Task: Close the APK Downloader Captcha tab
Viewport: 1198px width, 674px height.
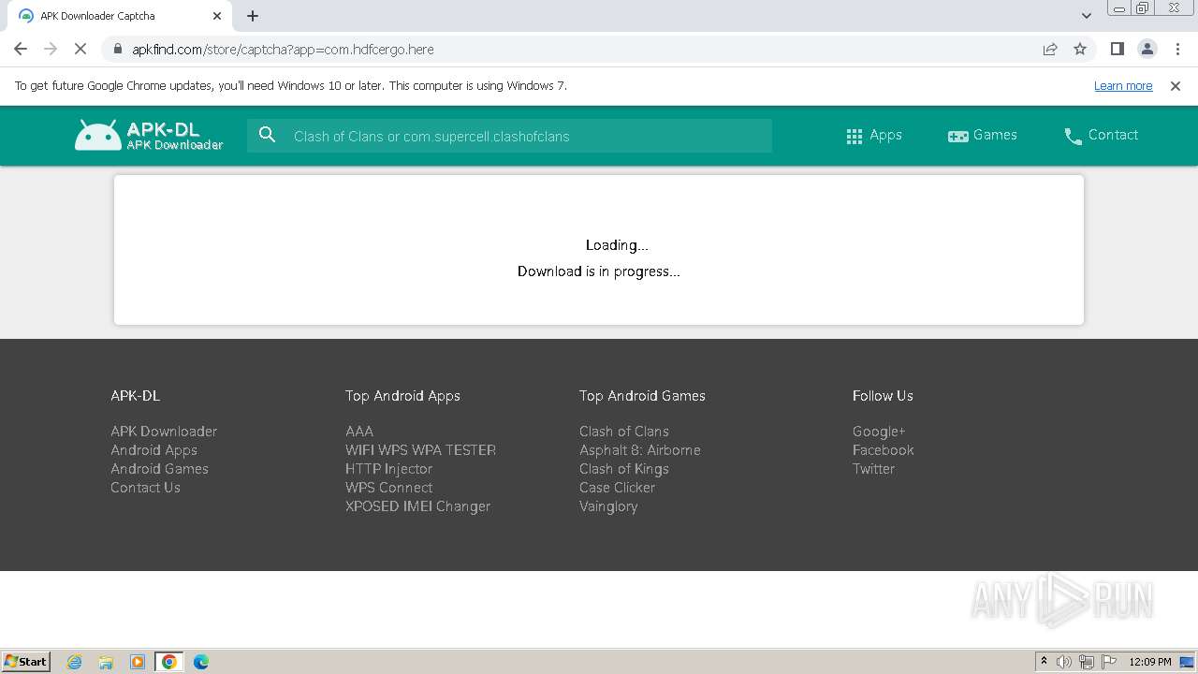Action: [x=217, y=16]
